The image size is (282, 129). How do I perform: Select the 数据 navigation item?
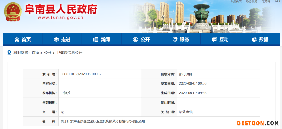click(263, 40)
